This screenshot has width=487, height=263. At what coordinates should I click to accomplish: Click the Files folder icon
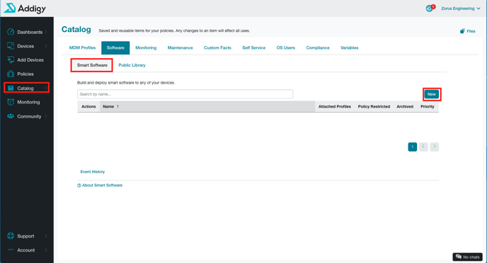(462, 31)
